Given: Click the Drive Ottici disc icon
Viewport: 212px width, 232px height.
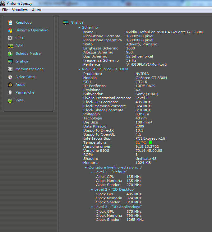Looking at the screenshot, I should coord(10,77).
